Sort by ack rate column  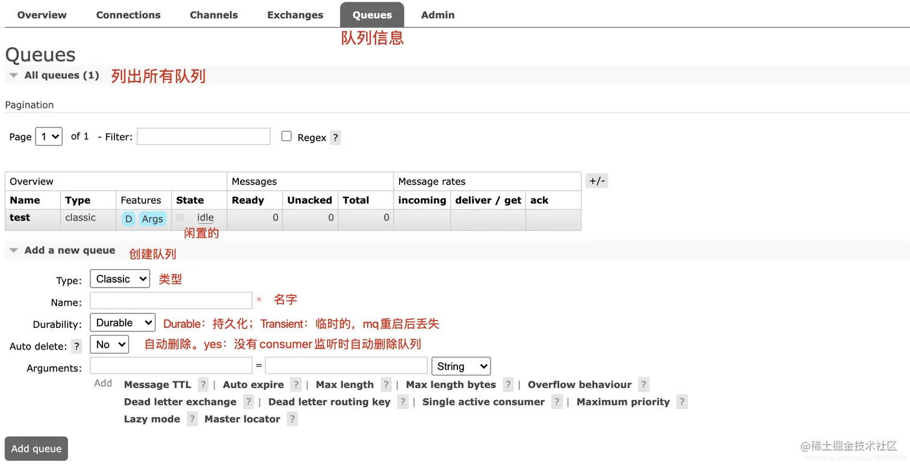(x=539, y=200)
